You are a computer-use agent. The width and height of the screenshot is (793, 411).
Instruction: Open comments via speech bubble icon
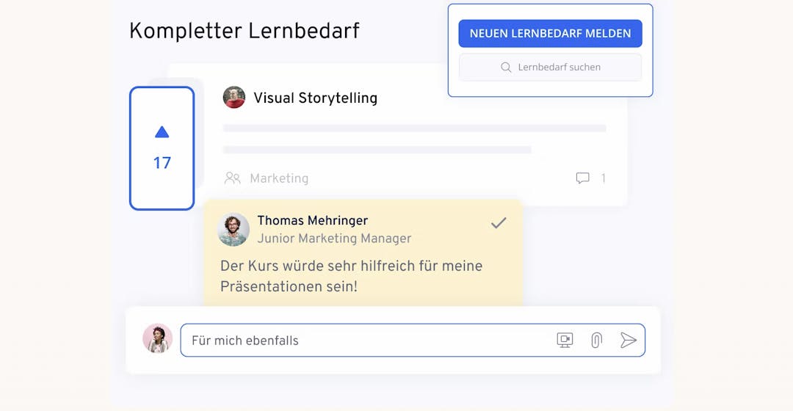pos(582,178)
